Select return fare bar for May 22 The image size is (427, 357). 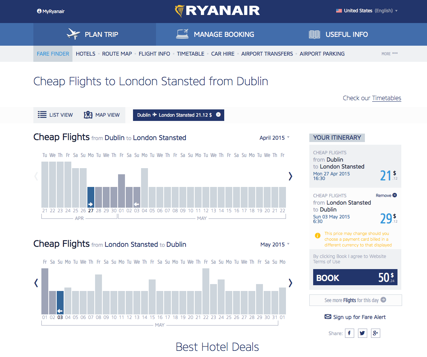pyautogui.click(x=206, y=291)
